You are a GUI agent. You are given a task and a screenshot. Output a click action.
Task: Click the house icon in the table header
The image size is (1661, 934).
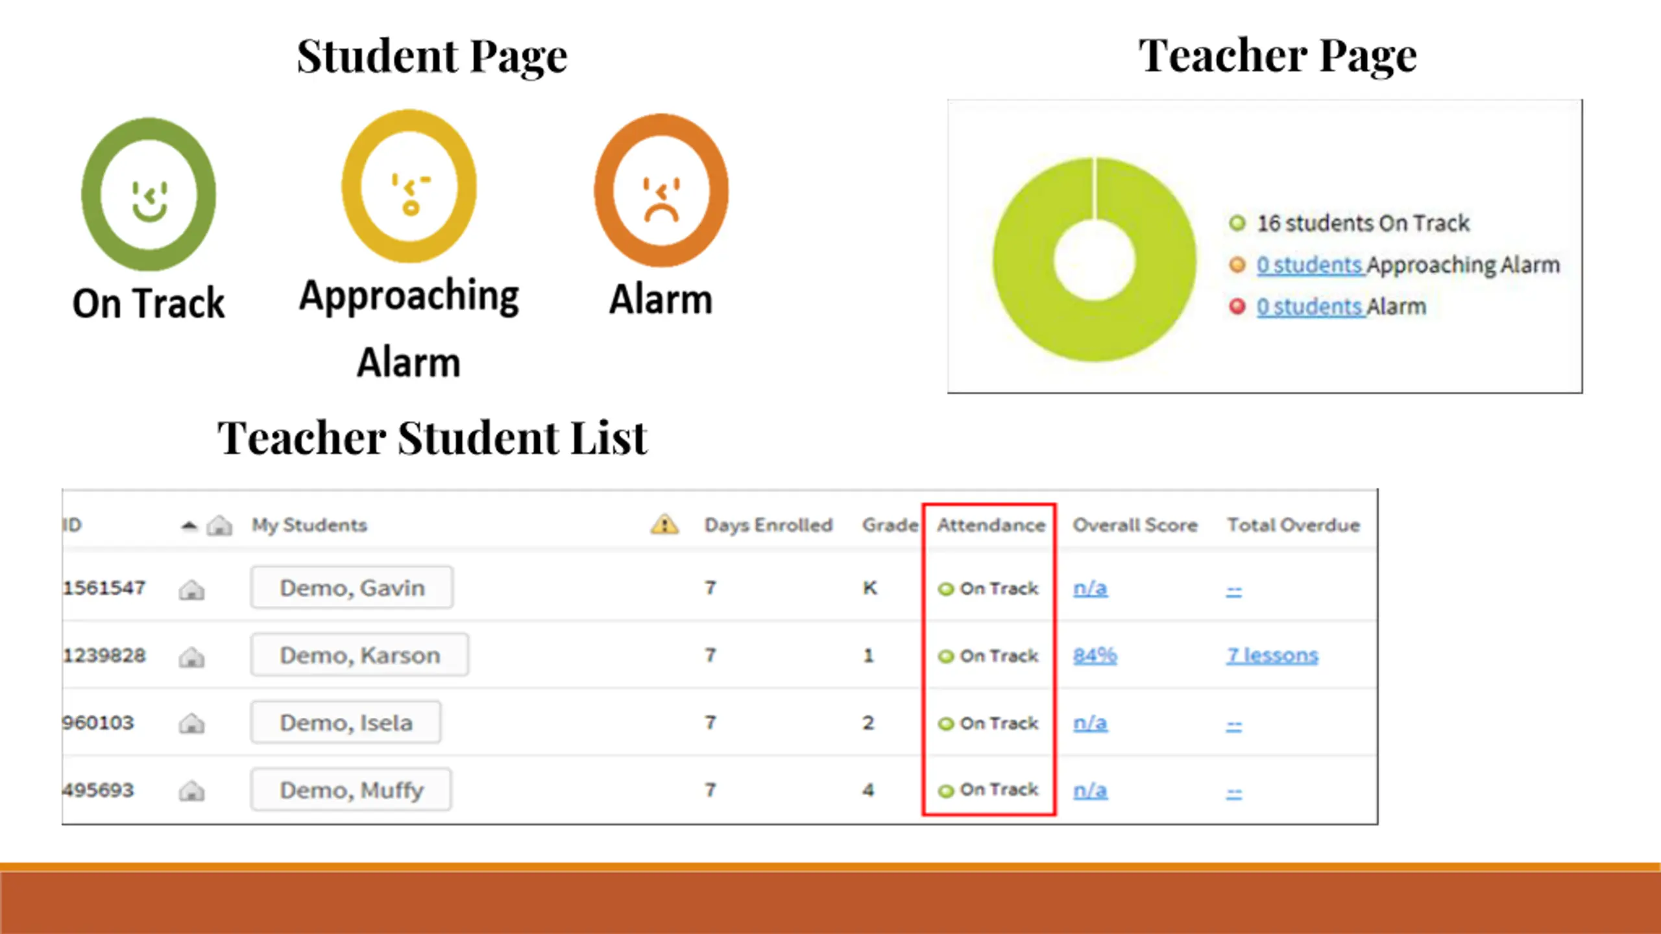click(x=219, y=525)
